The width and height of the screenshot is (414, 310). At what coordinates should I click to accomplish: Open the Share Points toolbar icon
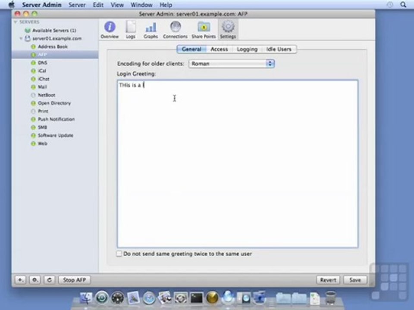click(x=204, y=30)
